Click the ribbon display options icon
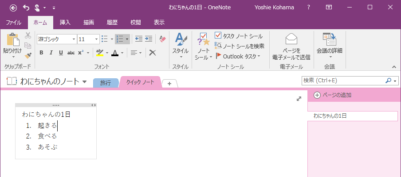The image size is (401, 177). [329, 8]
